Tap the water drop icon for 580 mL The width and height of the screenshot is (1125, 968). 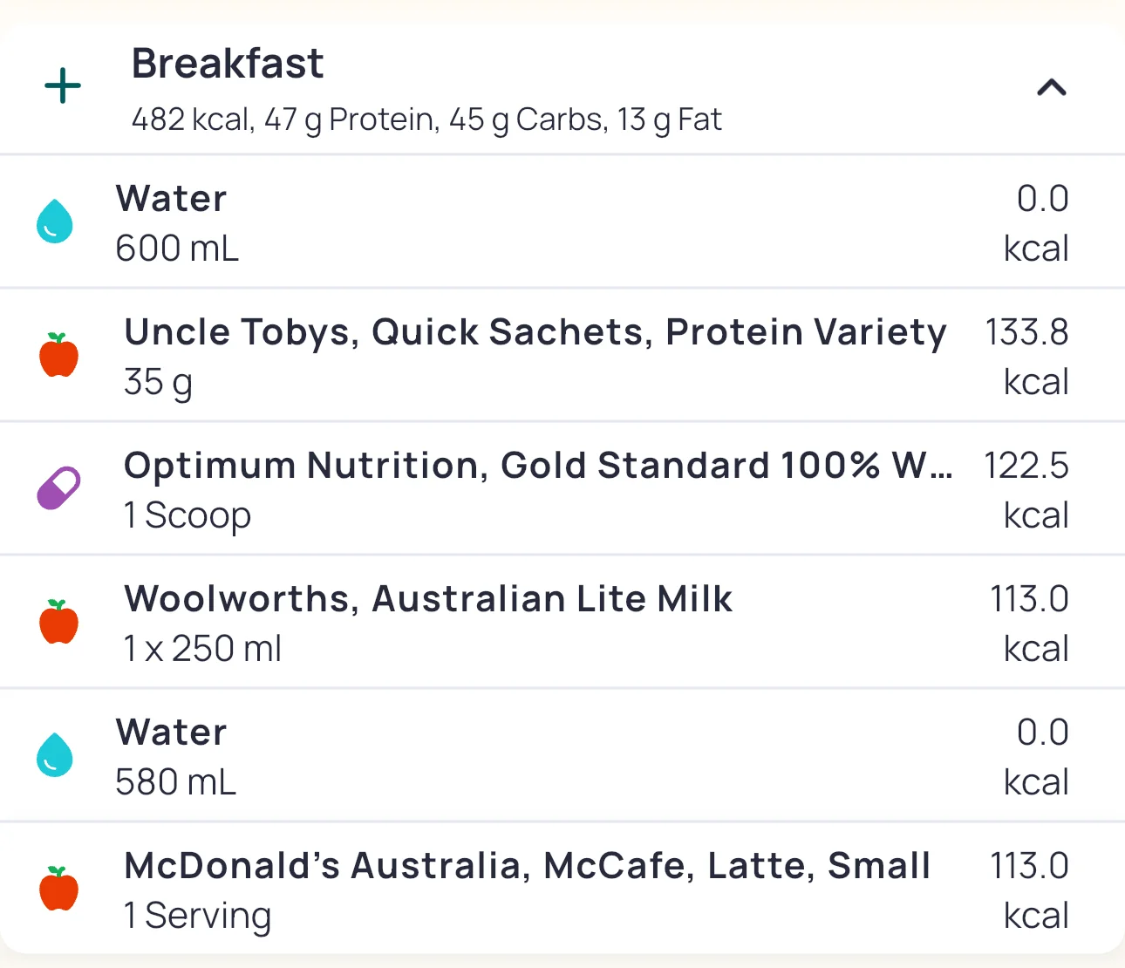(x=54, y=754)
